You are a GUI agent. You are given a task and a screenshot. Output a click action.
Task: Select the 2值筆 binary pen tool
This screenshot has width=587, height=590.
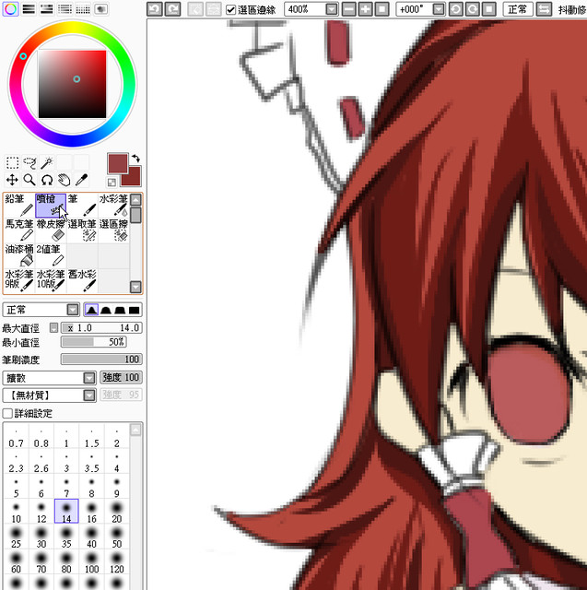pyautogui.click(x=51, y=255)
